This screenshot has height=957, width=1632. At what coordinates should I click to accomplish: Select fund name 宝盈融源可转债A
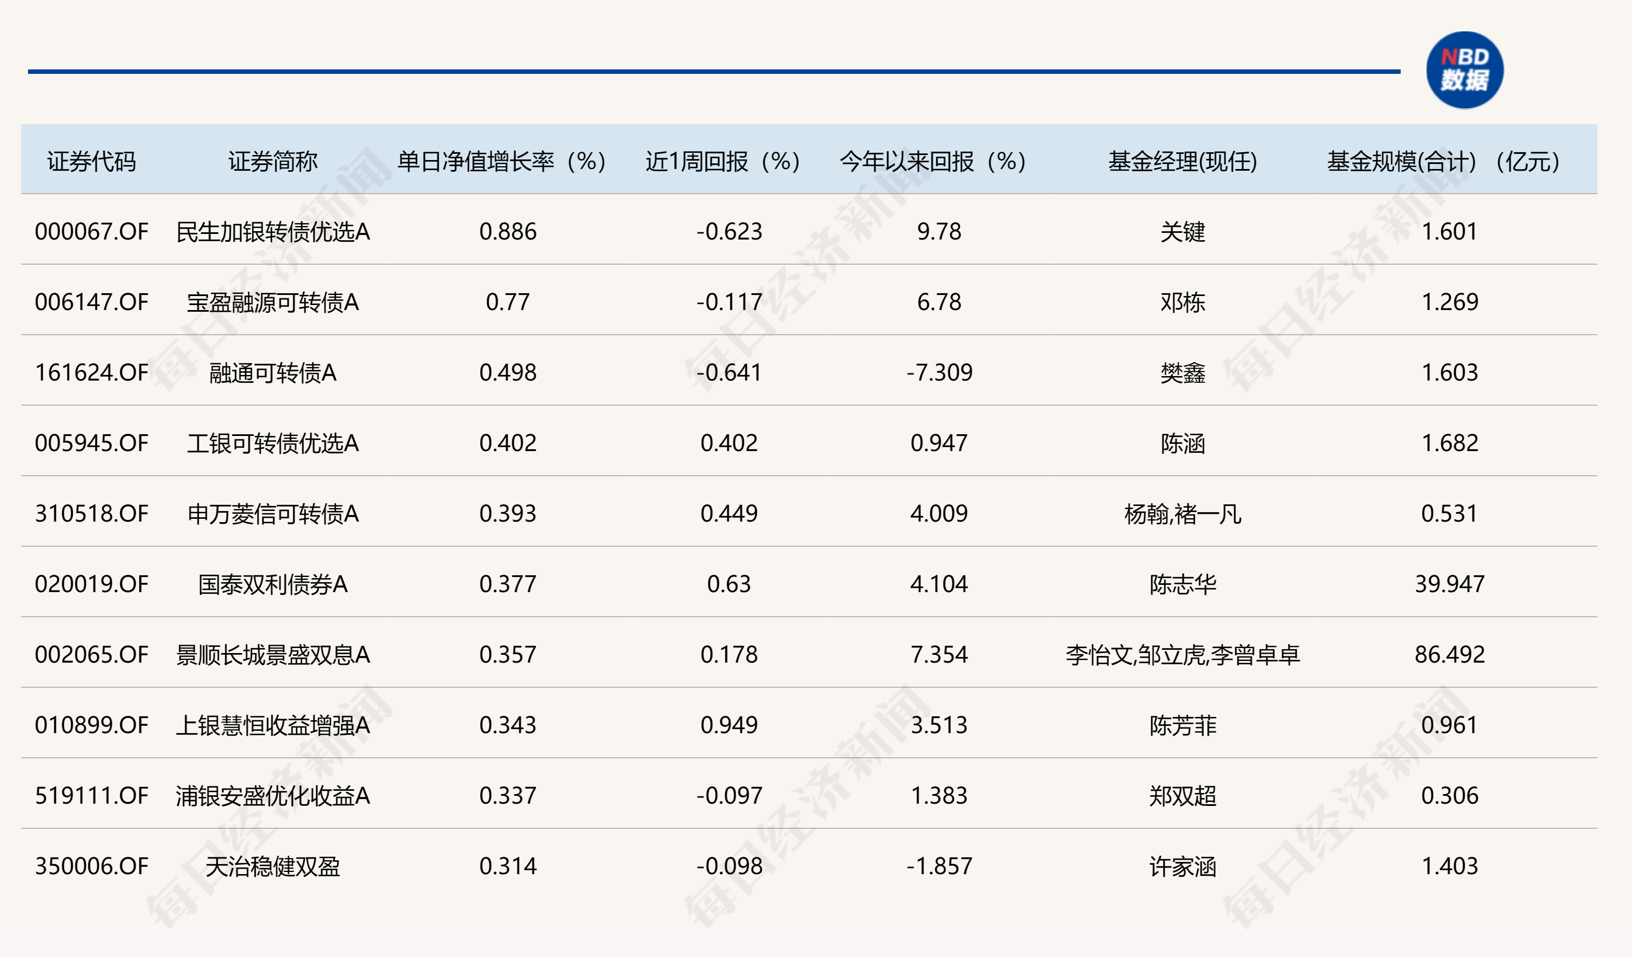click(x=273, y=302)
